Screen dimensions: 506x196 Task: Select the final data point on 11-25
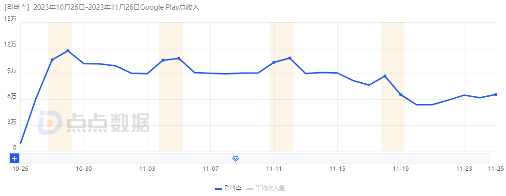coord(496,94)
